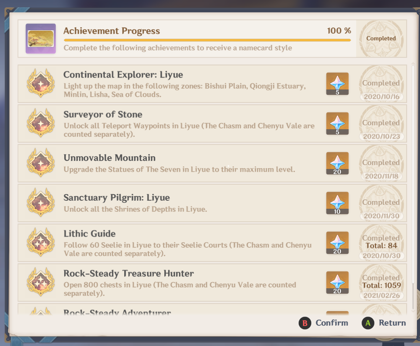
Task: Click primogem reward icon for Continental Explorer
Action: coord(337,84)
